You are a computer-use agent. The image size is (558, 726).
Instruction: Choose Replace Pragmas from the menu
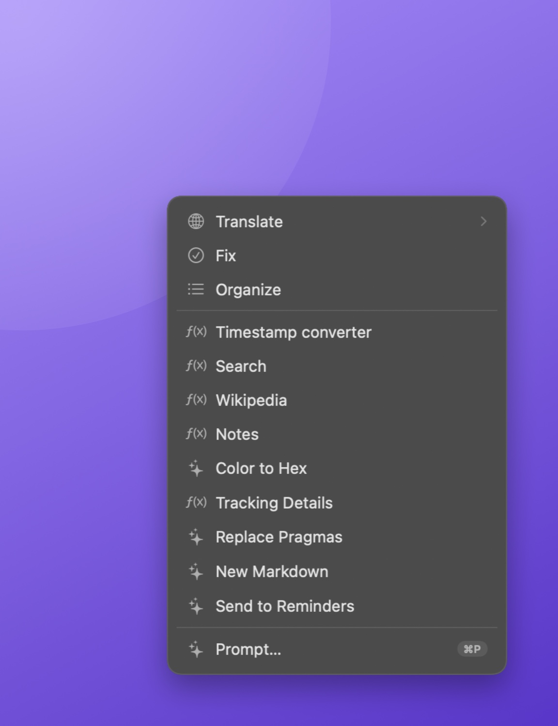pos(337,537)
